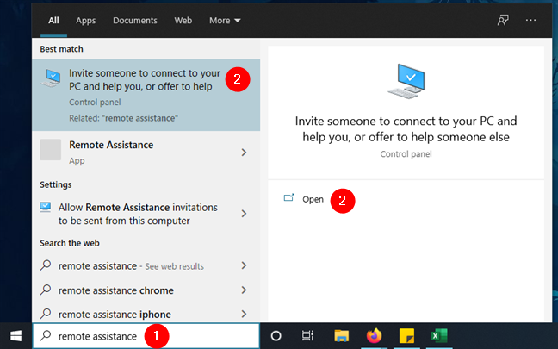Select 'remote assistance - See web results'

[146, 265]
